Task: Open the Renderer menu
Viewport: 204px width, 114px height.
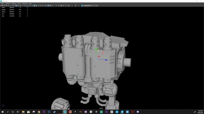Action: pos(25,3)
